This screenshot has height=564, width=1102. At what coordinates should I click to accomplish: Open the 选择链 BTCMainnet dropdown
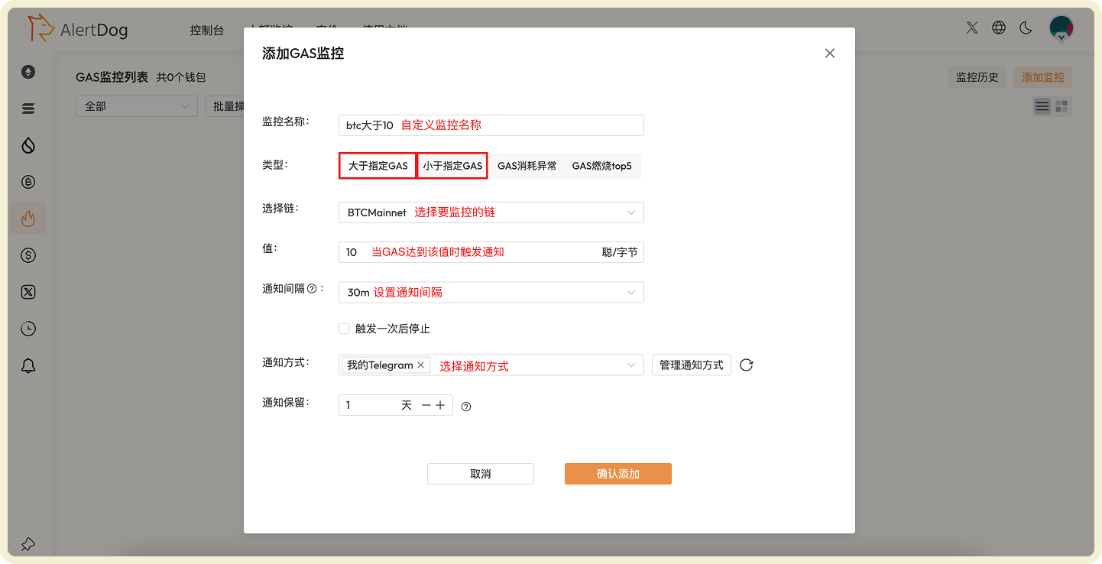(x=491, y=212)
